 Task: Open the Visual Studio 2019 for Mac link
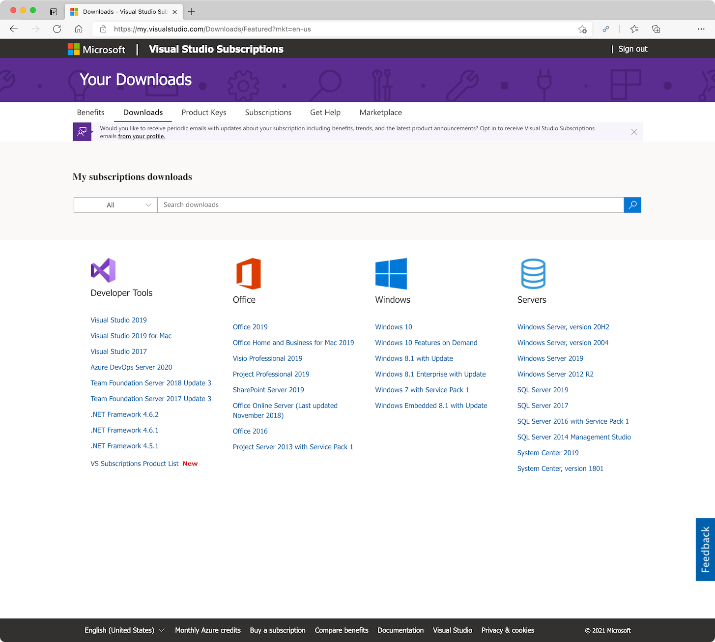coord(131,336)
